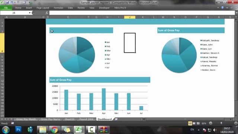The width and height of the screenshot is (238, 134).
Task: Click the Name Box showing J4
Action: pyautogui.click(x=14, y=13)
